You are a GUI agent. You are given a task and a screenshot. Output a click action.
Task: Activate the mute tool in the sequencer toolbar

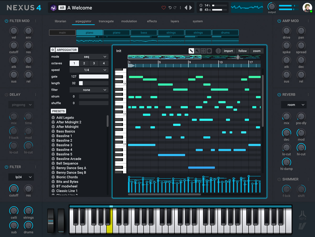(x=209, y=51)
